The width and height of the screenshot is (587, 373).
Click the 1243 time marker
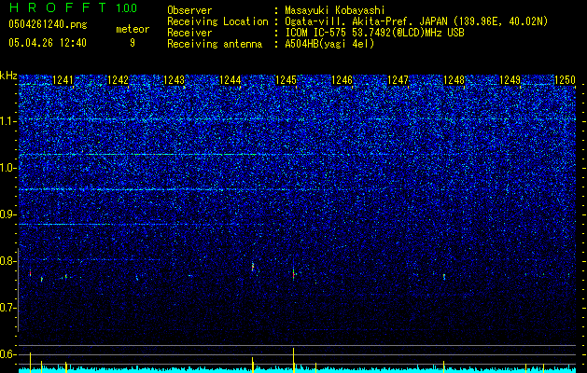[x=175, y=79]
